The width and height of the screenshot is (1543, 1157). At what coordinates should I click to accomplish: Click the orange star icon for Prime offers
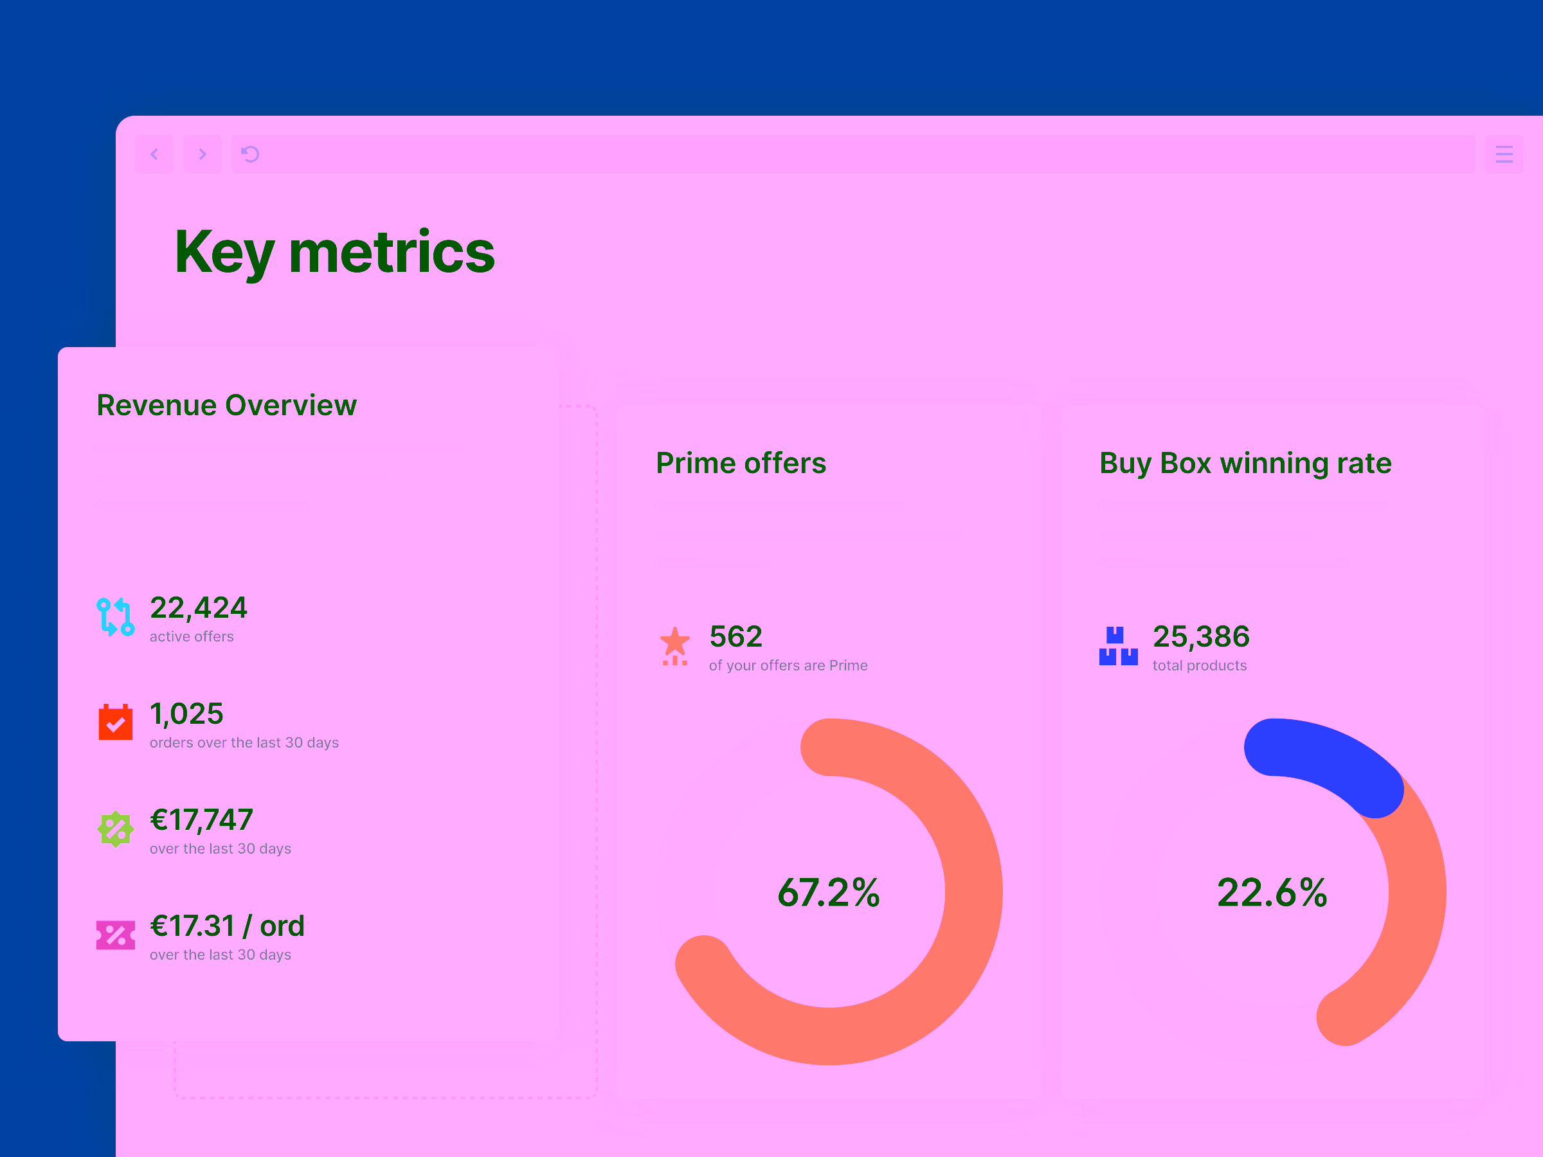pos(674,645)
